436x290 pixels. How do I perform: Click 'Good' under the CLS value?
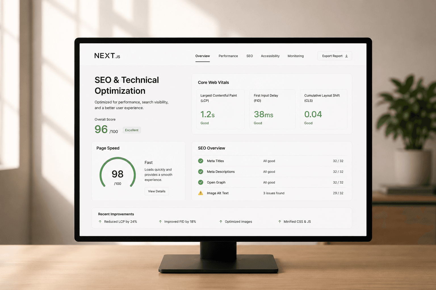coord(308,123)
